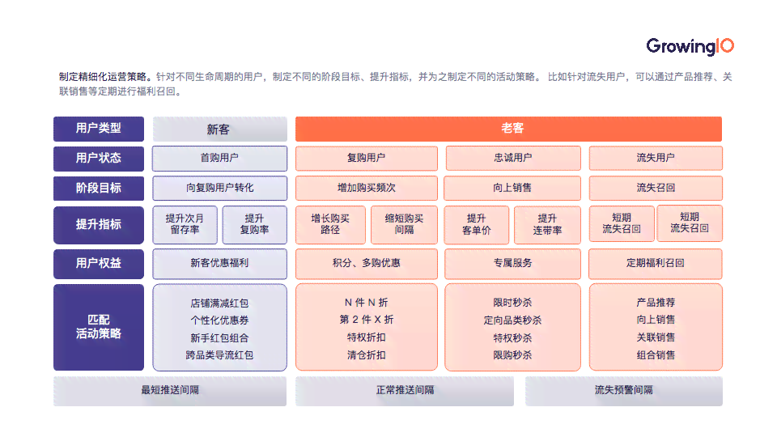Click the 店铺满减红包 line
Image resolution: width=777 pixels, height=437 pixels.
(x=219, y=303)
